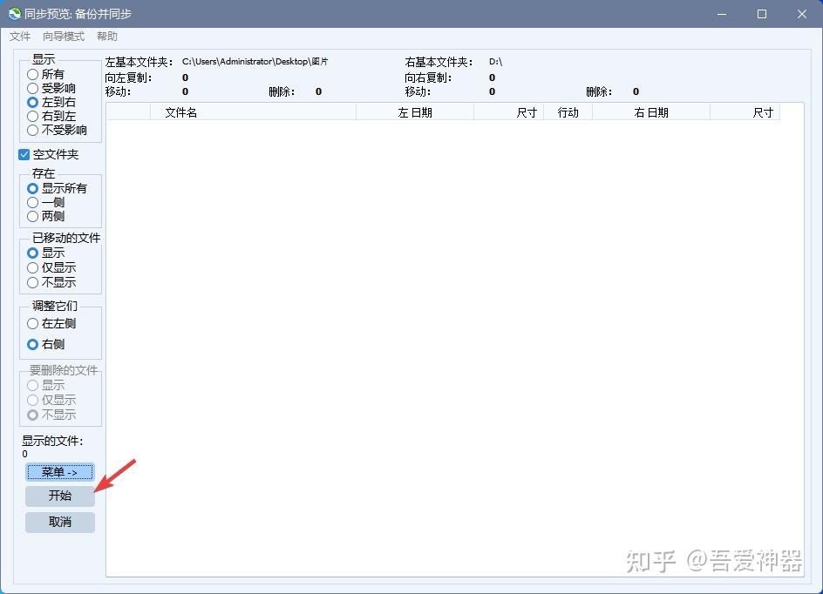Click the 行动 column header
This screenshot has height=594, width=823.
pos(568,112)
